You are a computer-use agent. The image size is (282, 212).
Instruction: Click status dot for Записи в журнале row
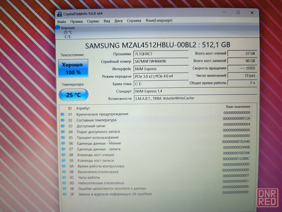[x=65, y=194]
